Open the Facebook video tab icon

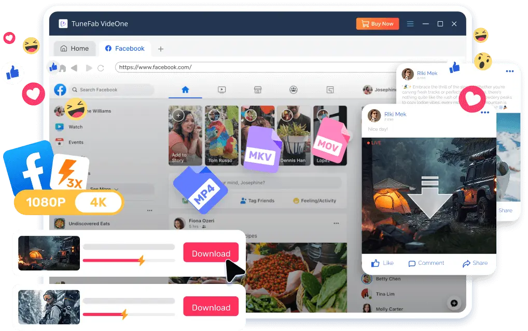pyautogui.click(x=221, y=89)
